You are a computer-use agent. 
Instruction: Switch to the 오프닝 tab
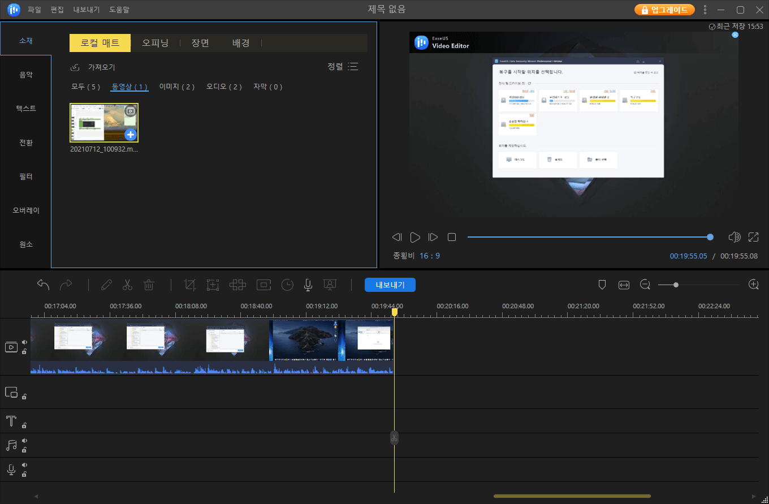155,43
